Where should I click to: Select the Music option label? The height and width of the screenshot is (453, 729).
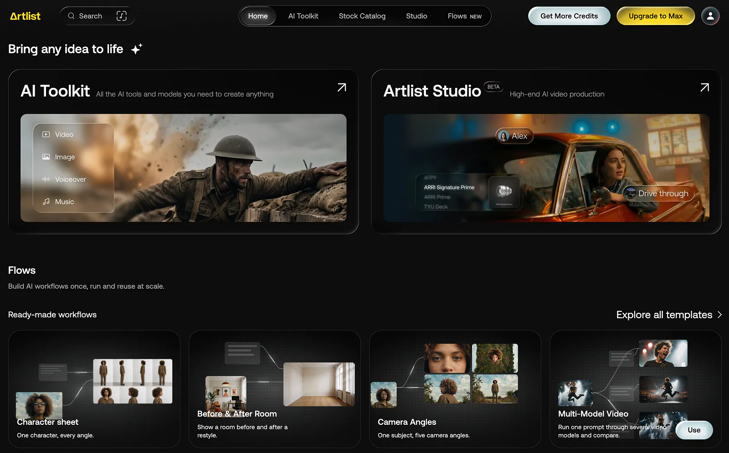coord(64,201)
